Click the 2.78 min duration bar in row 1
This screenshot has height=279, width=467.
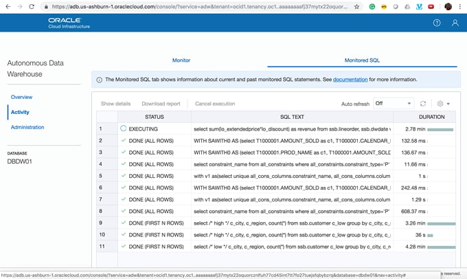(x=440, y=129)
